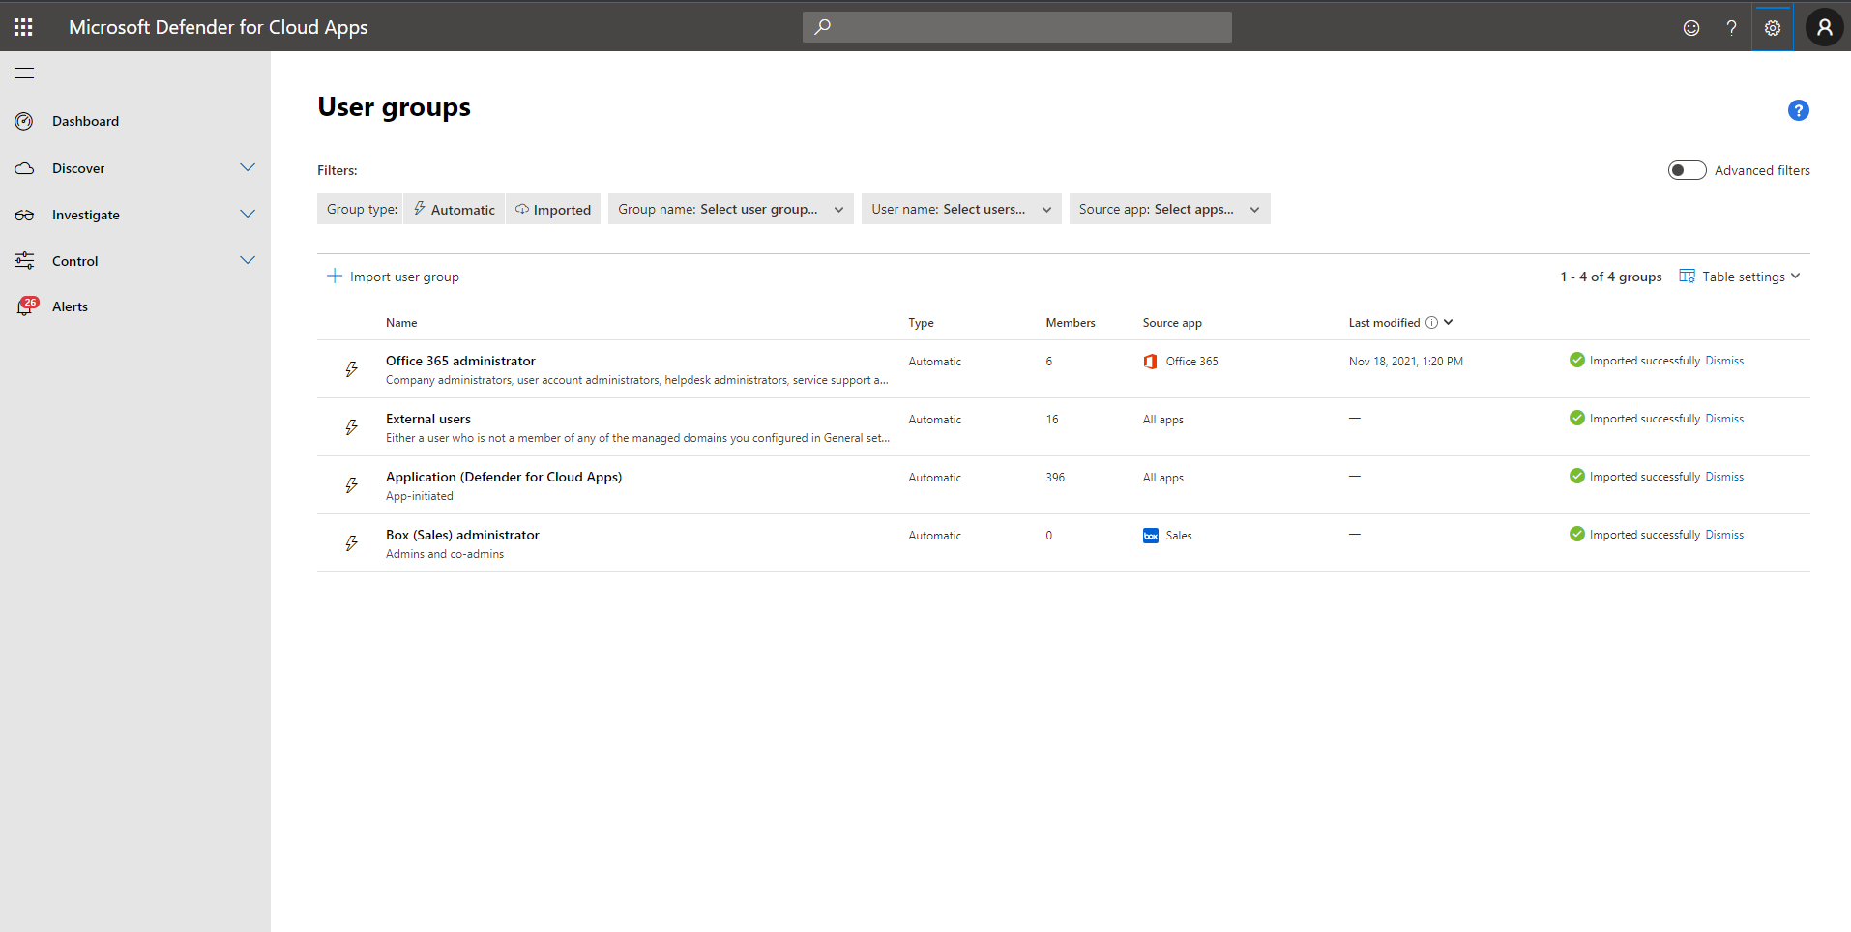
Task: Click the Nov 18, 2021 date
Action: 1406,362
